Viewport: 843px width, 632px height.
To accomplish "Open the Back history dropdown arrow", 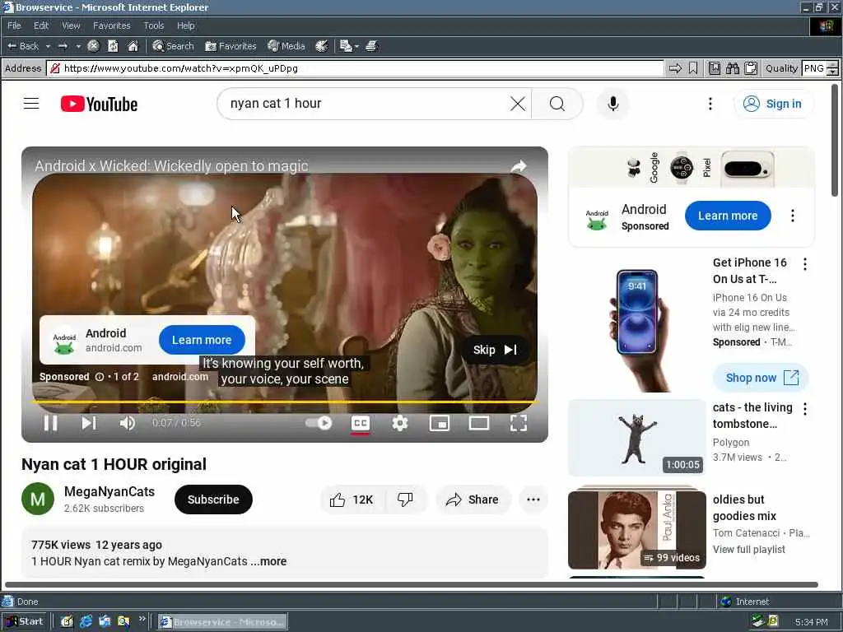I will tap(48, 46).
